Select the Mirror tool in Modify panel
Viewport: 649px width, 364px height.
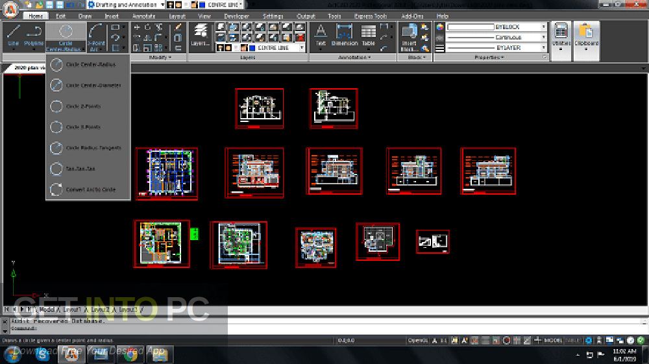[148, 38]
